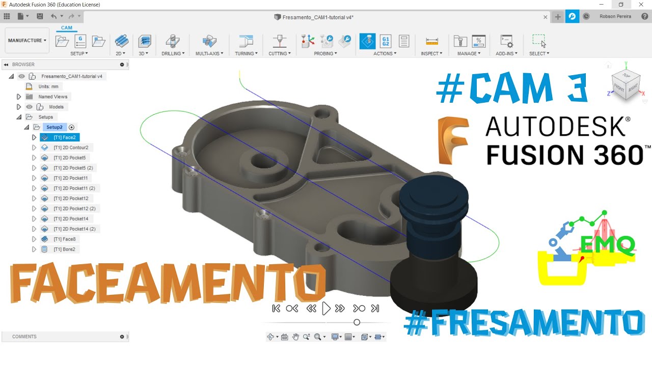This screenshot has height=366, width=652.
Task: Select the Multi-Axis toolpath icon
Action: point(209,41)
